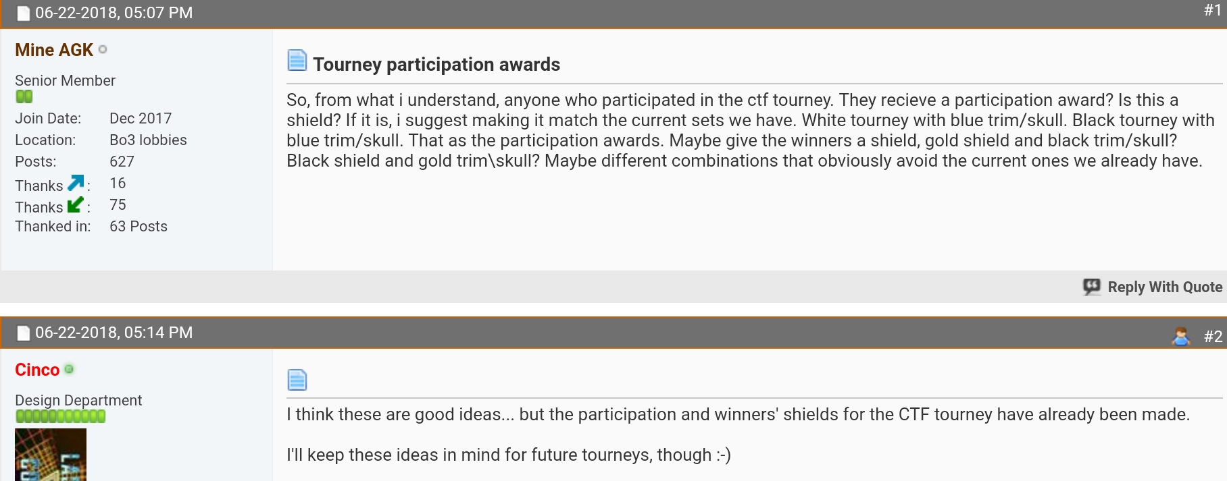
Task: Click the user icon beside #2
Action: point(1181,336)
